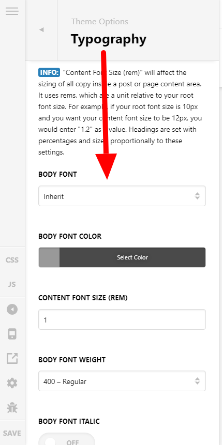Collapse the sidebar with the circled arrow icon
This screenshot has height=445, width=222.
click(x=12, y=310)
